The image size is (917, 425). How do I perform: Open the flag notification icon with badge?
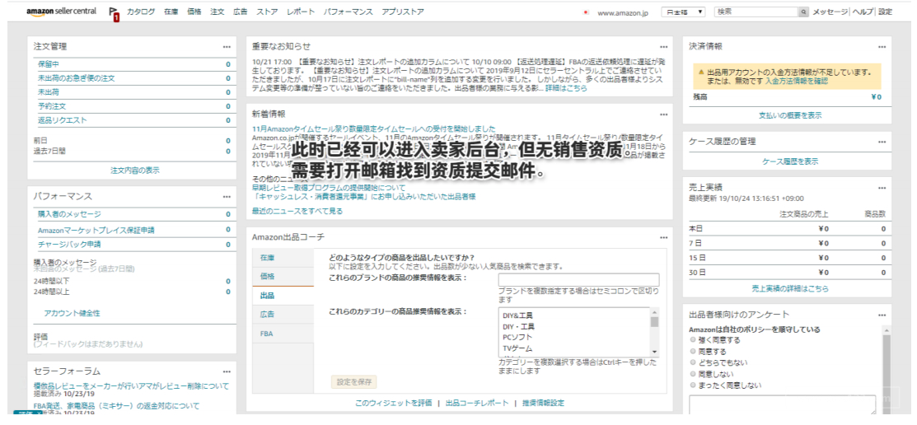click(114, 14)
